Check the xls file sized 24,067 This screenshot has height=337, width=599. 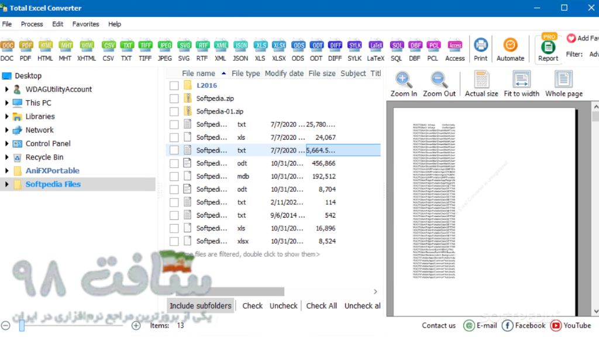174,137
